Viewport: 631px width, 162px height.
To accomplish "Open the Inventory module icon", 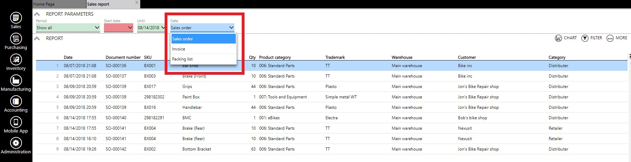I will [16, 59].
